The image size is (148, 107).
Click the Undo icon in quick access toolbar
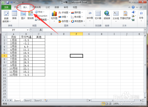click(x=12, y=2)
